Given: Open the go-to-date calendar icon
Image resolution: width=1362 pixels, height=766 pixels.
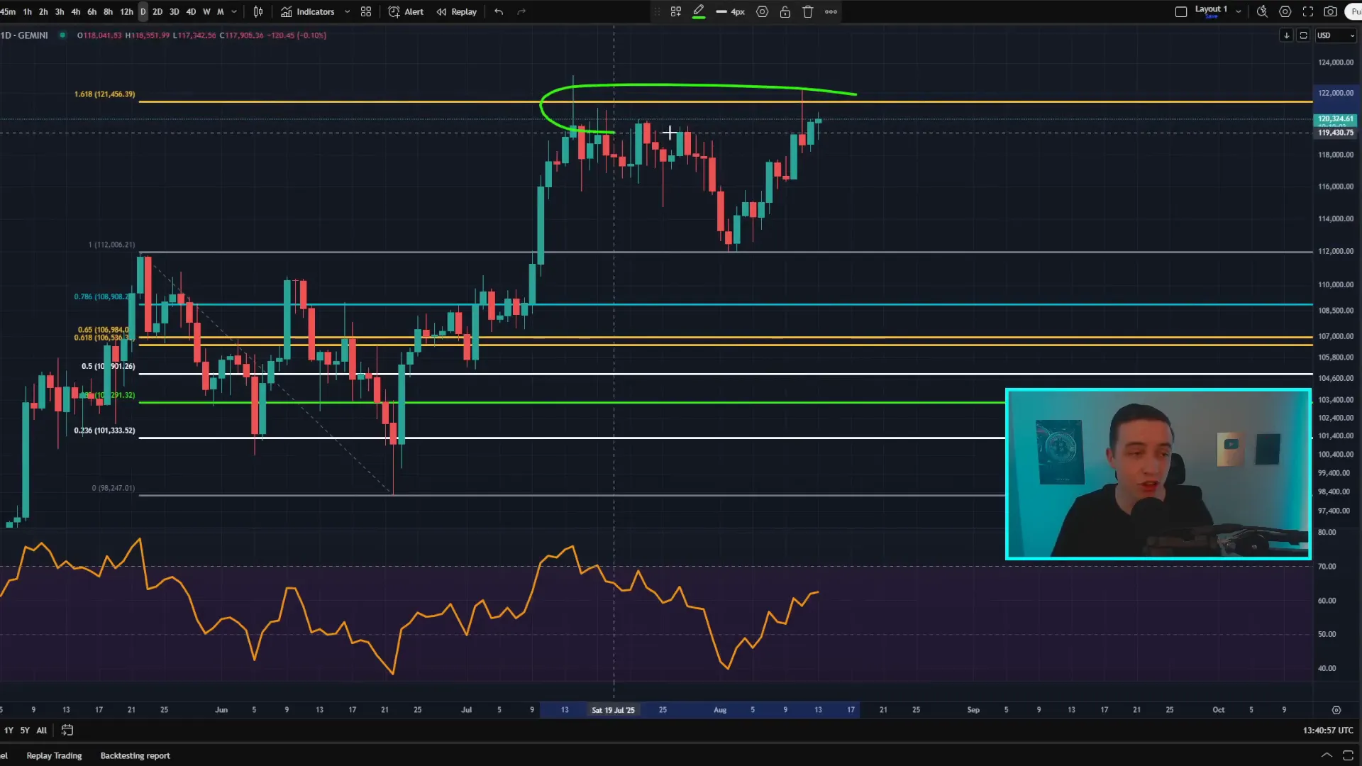Looking at the screenshot, I should click(67, 730).
